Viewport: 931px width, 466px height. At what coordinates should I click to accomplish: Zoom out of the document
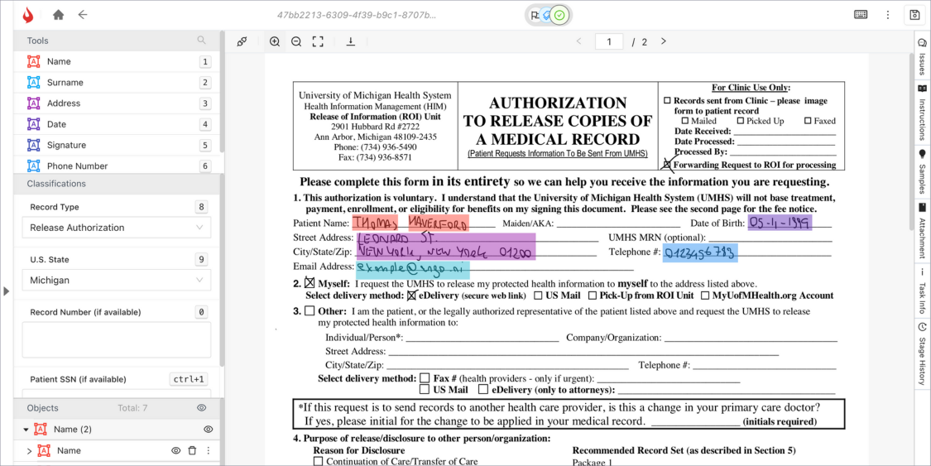[296, 41]
